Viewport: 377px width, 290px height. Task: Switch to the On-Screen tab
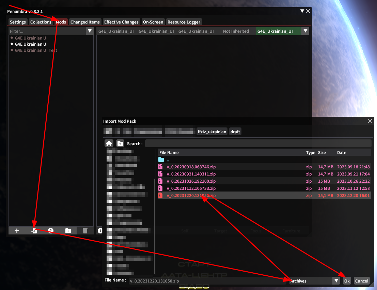153,22
